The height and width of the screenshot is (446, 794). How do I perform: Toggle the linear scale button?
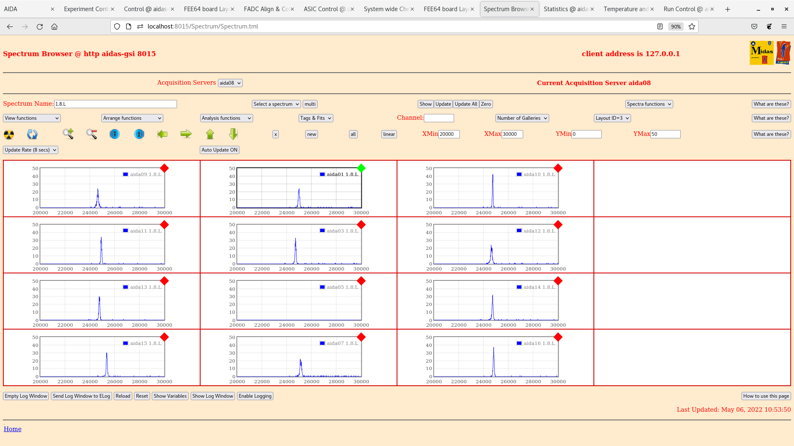coord(389,134)
